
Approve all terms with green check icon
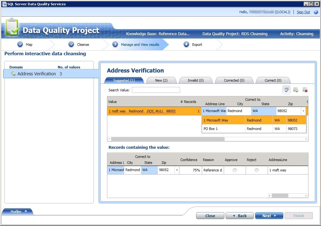(x=295, y=90)
